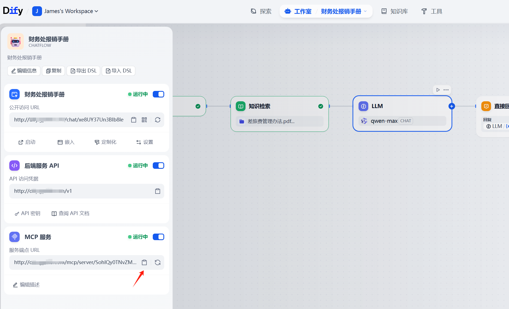Click 编辑描述 for MCP service
This screenshot has width=509, height=309.
26,285
